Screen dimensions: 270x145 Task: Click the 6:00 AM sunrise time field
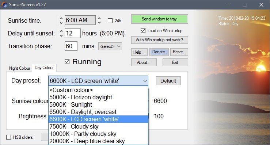point(80,20)
